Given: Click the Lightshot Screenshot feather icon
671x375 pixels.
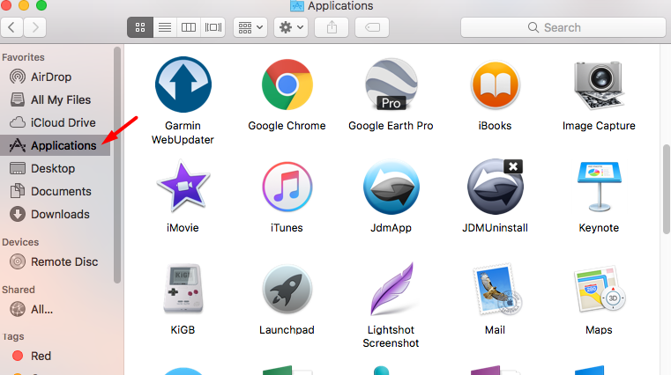Looking at the screenshot, I should 393,289.
